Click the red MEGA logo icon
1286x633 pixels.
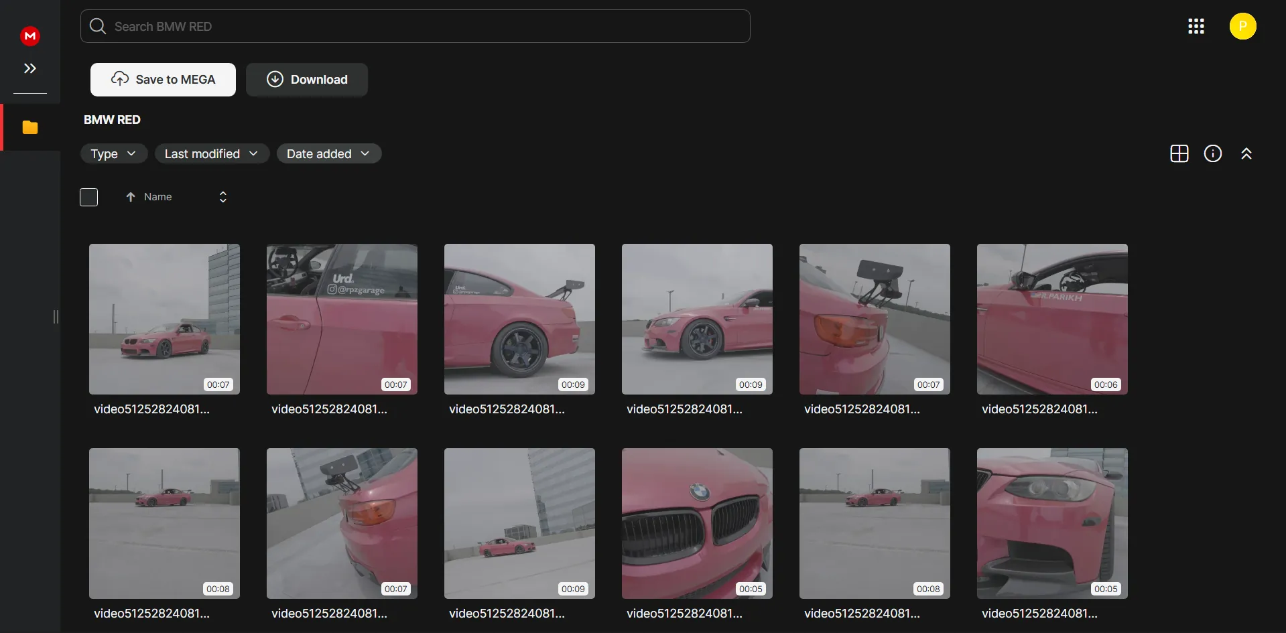[x=29, y=36]
